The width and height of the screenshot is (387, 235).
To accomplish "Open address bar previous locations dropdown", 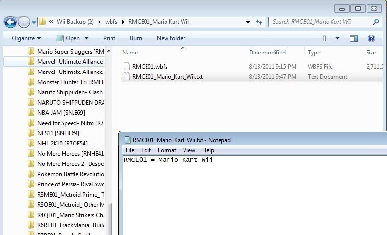I will [x=248, y=22].
